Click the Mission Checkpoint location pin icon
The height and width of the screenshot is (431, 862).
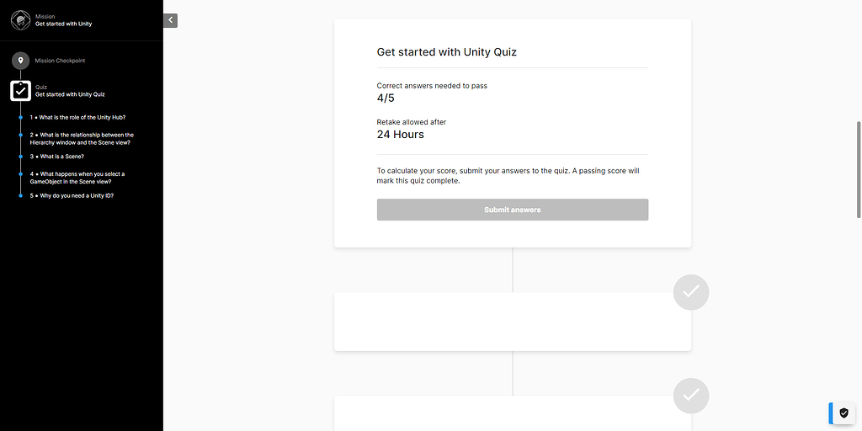[21, 61]
